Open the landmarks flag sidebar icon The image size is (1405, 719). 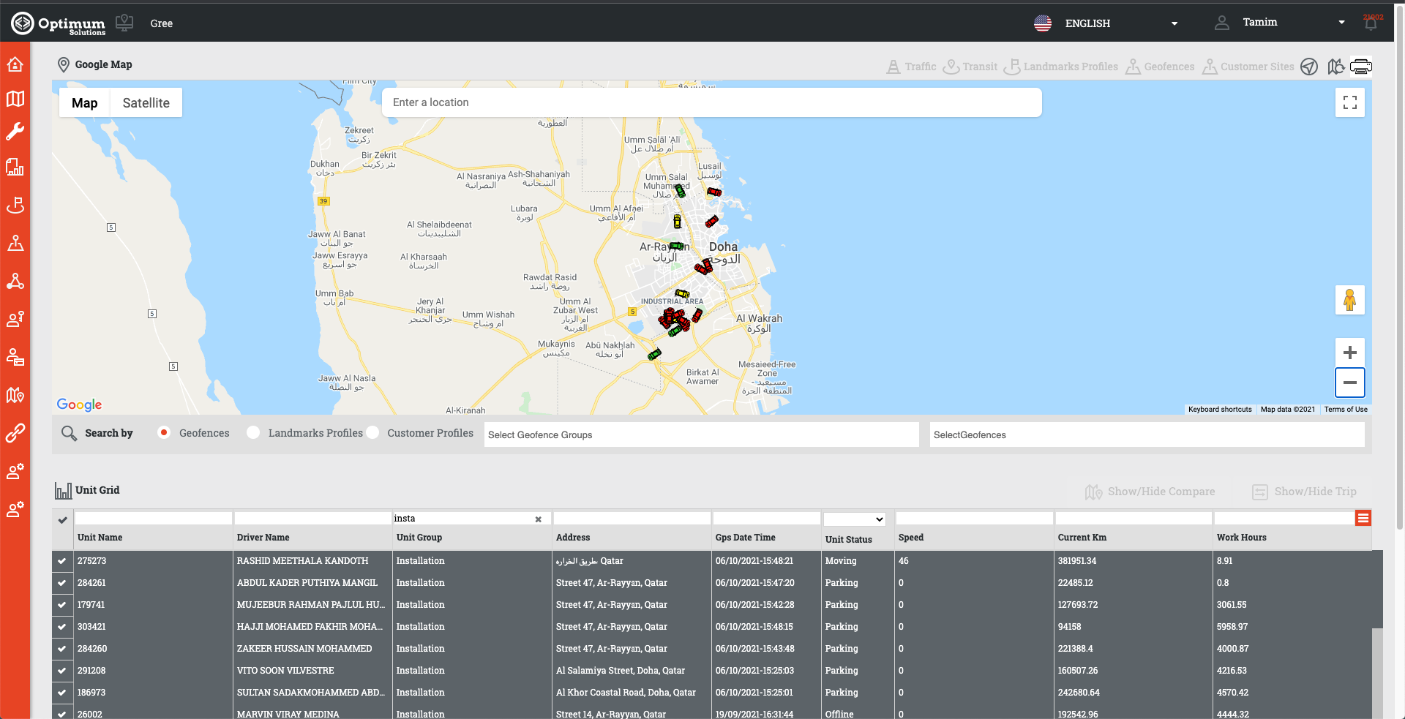15,206
